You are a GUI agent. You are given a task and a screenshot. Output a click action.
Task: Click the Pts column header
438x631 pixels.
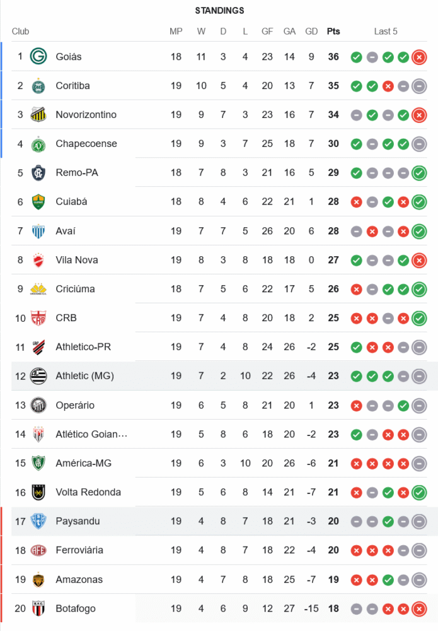pos(333,32)
